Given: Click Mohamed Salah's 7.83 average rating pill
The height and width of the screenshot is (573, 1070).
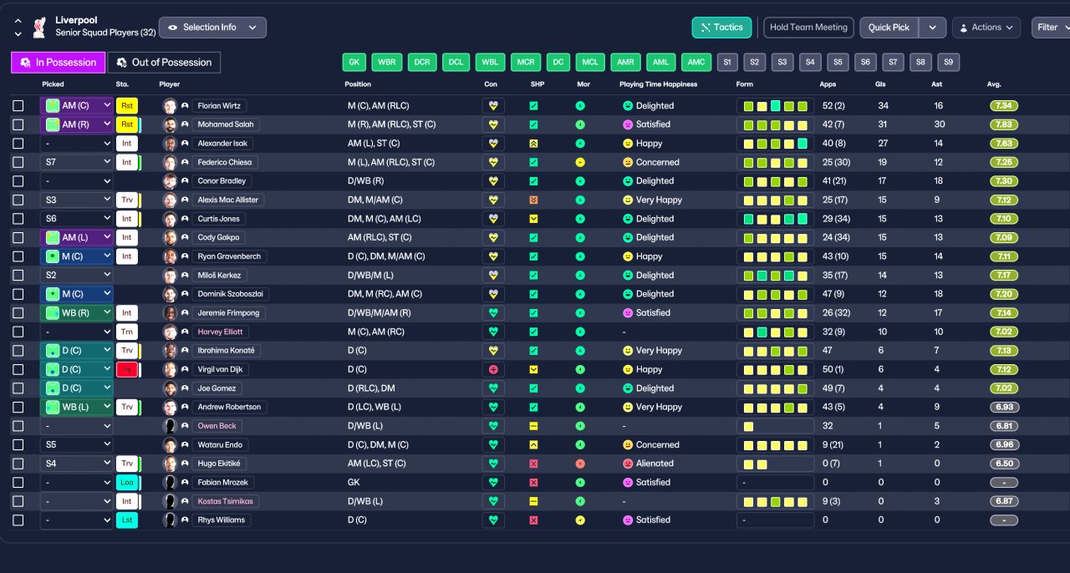Looking at the screenshot, I should 1004,124.
